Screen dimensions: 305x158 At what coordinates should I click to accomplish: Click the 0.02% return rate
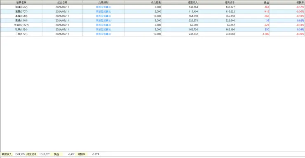click(300, 21)
